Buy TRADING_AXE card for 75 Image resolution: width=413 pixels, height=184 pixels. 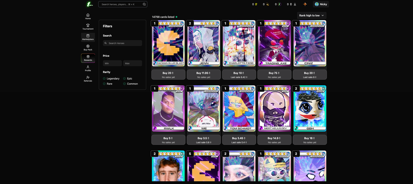[275, 75]
